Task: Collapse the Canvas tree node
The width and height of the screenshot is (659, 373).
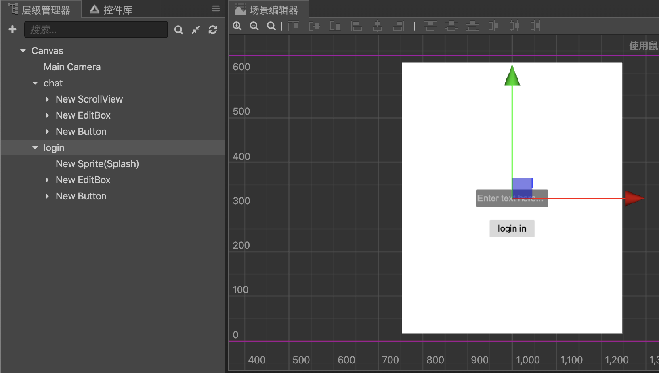Action: pyautogui.click(x=23, y=50)
